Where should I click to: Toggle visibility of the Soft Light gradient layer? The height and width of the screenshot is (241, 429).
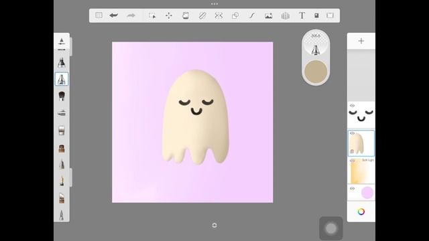point(353,161)
